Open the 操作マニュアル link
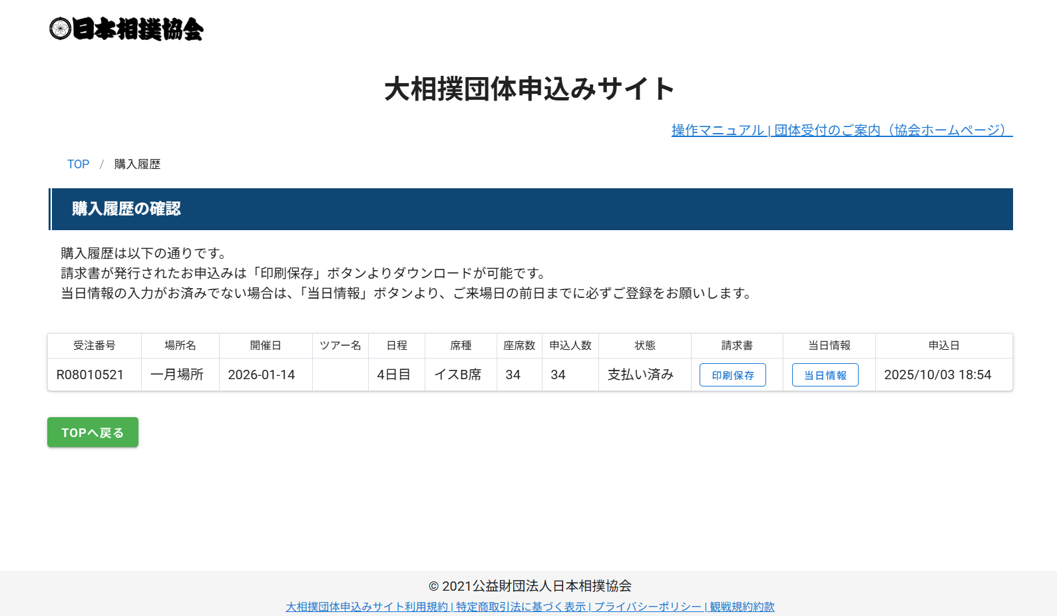 [718, 130]
